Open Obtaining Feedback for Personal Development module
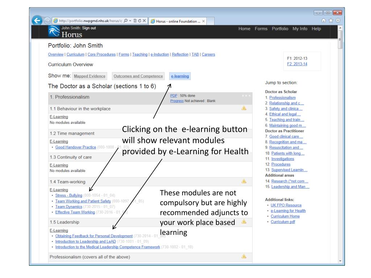The height and width of the screenshot is (278, 371). [94, 236]
